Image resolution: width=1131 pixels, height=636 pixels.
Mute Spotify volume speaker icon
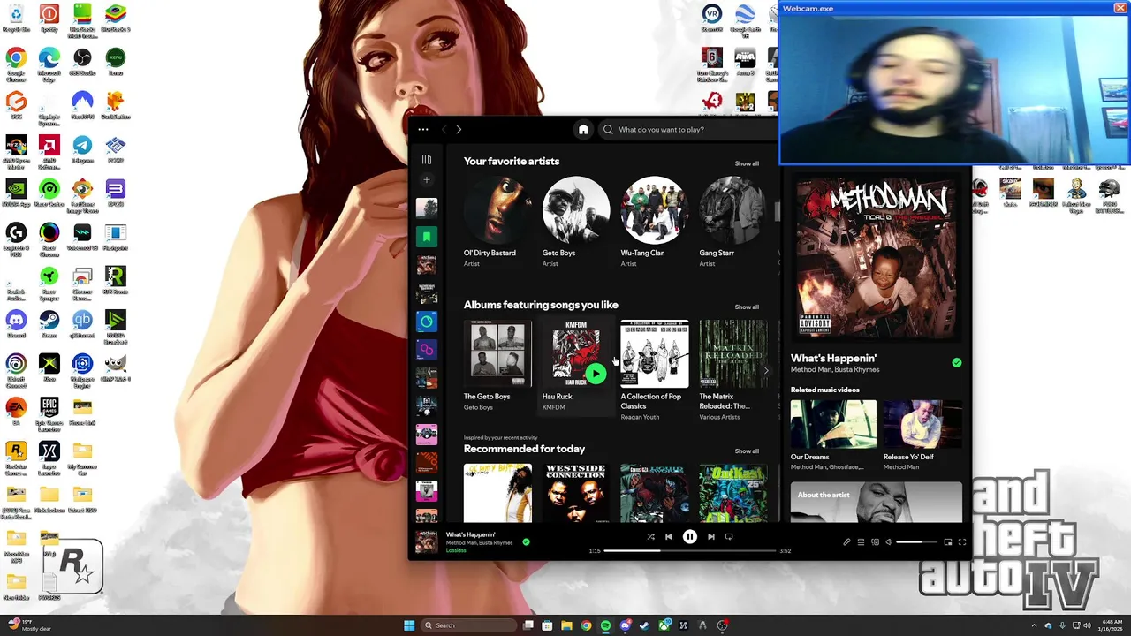889,542
